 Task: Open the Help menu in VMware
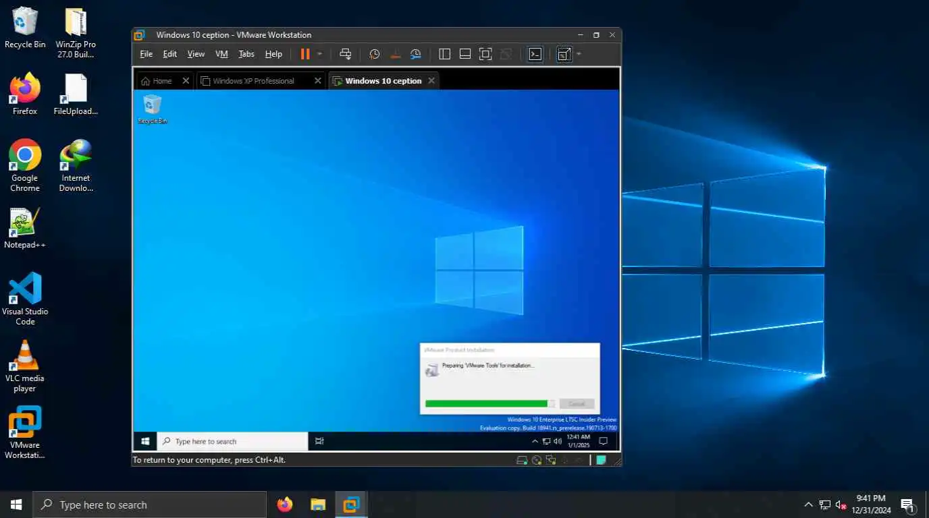(273, 54)
